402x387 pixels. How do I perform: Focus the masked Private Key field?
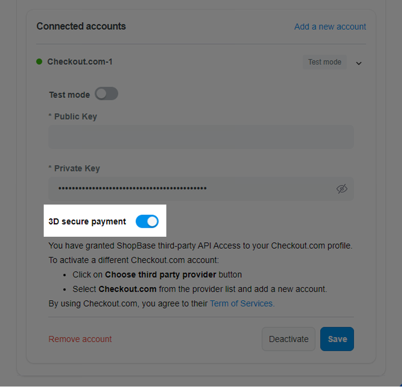201,188
